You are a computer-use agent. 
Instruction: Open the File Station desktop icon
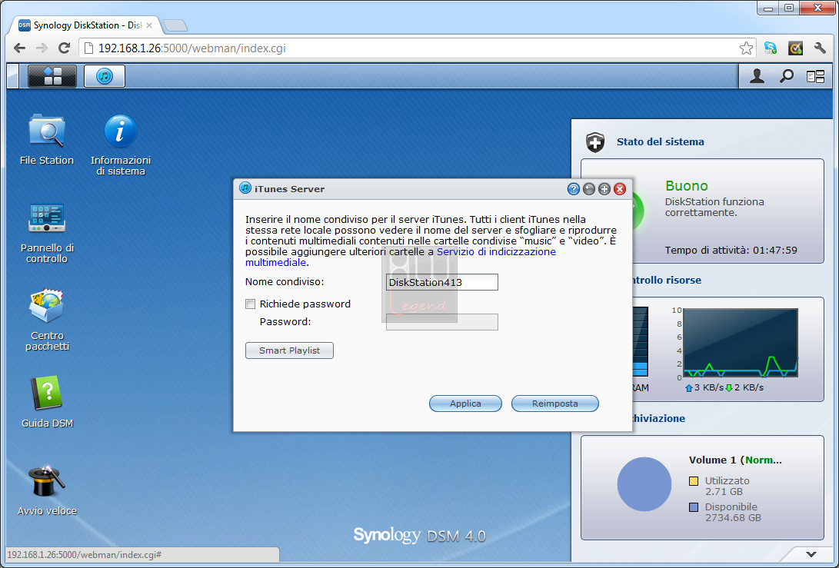point(47,139)
